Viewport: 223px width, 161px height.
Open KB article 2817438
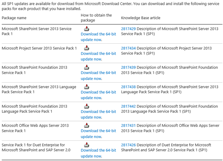(x=128, y=87)
